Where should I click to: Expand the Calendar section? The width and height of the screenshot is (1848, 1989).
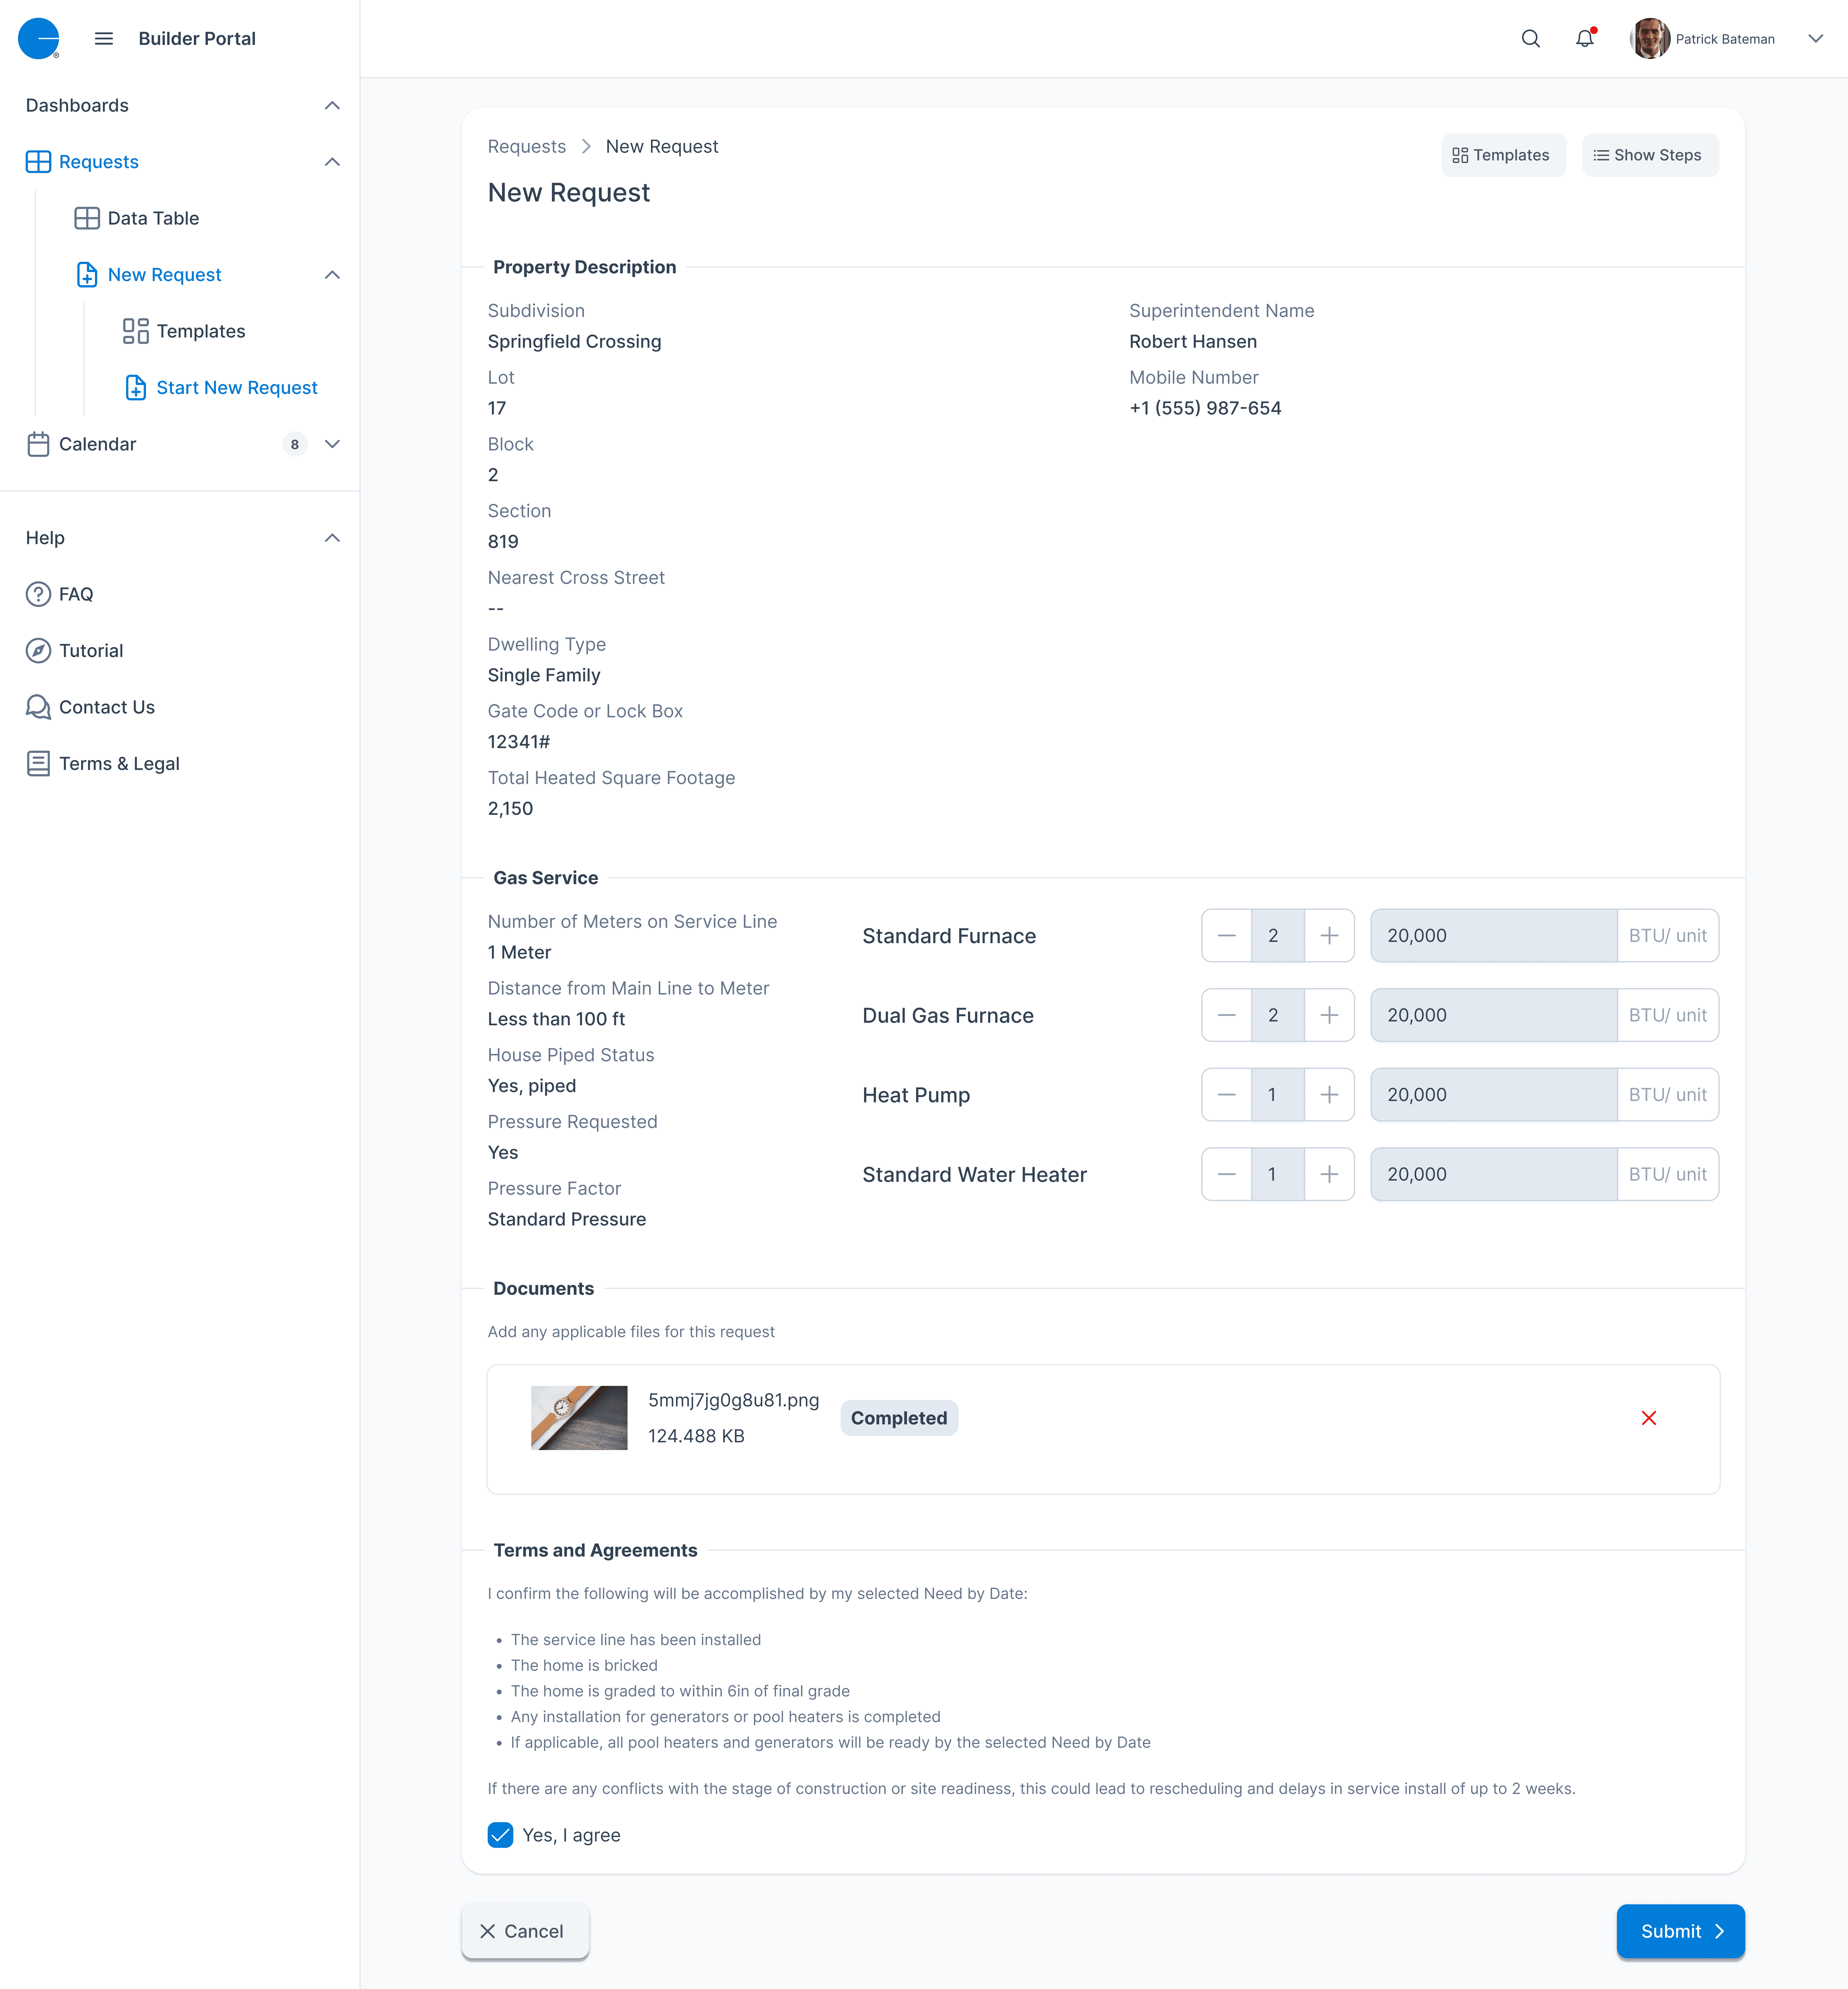coord(332,444)
